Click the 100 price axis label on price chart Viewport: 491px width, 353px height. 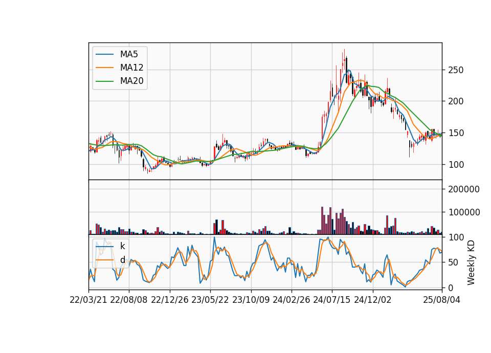[x=456, y=164]
